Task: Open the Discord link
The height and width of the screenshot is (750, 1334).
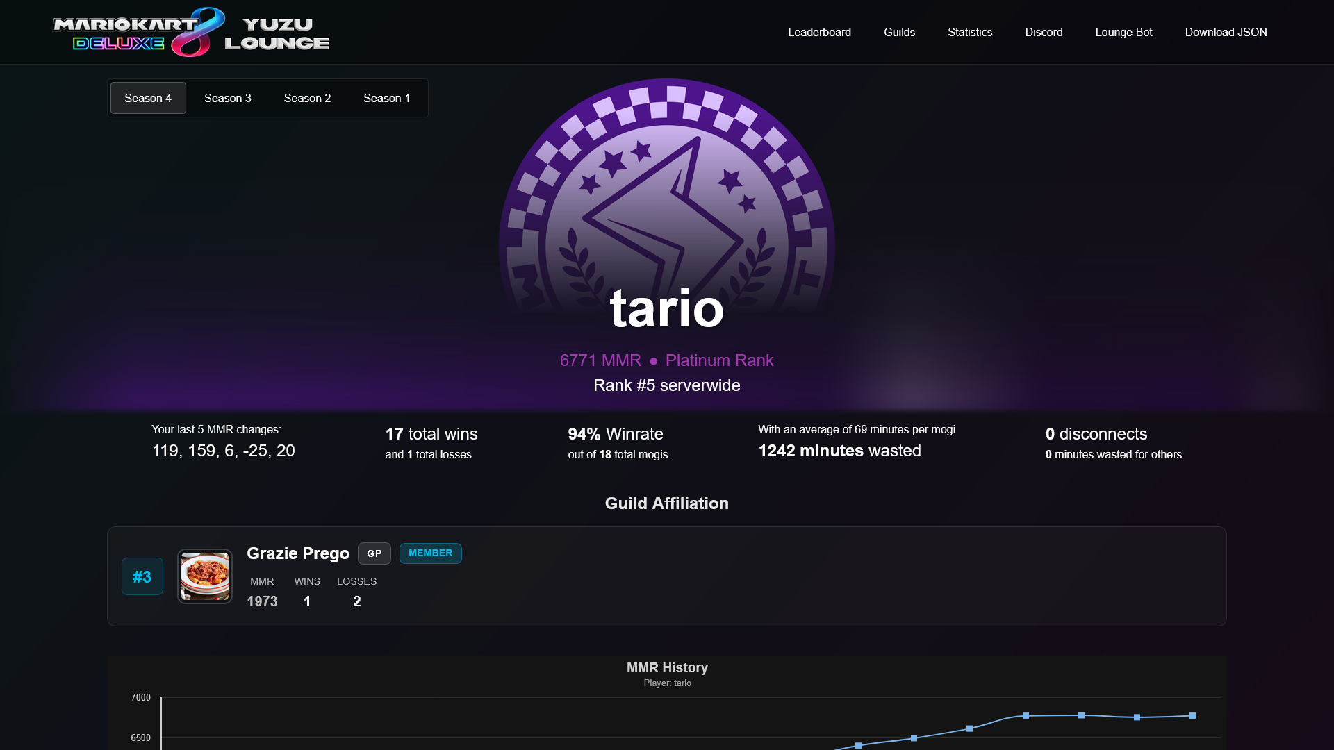Action: point(1044,32)
